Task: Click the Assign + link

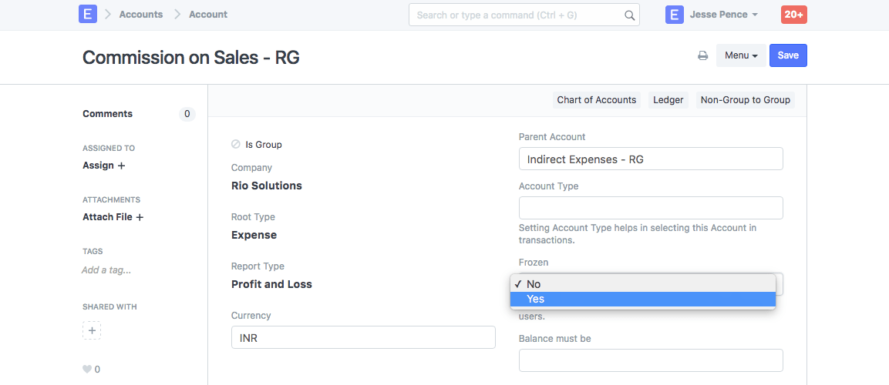Action: tap(104, 166)
